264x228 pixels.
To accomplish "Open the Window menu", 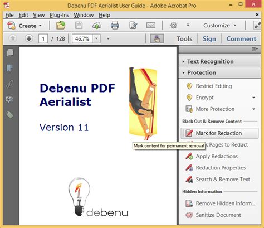I will [x=84, y=15].
